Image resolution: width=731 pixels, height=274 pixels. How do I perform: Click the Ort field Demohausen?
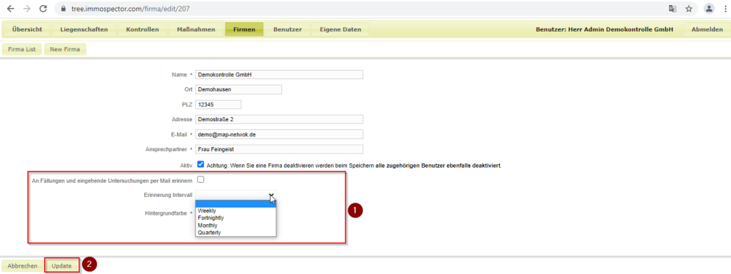coord(238,89)
